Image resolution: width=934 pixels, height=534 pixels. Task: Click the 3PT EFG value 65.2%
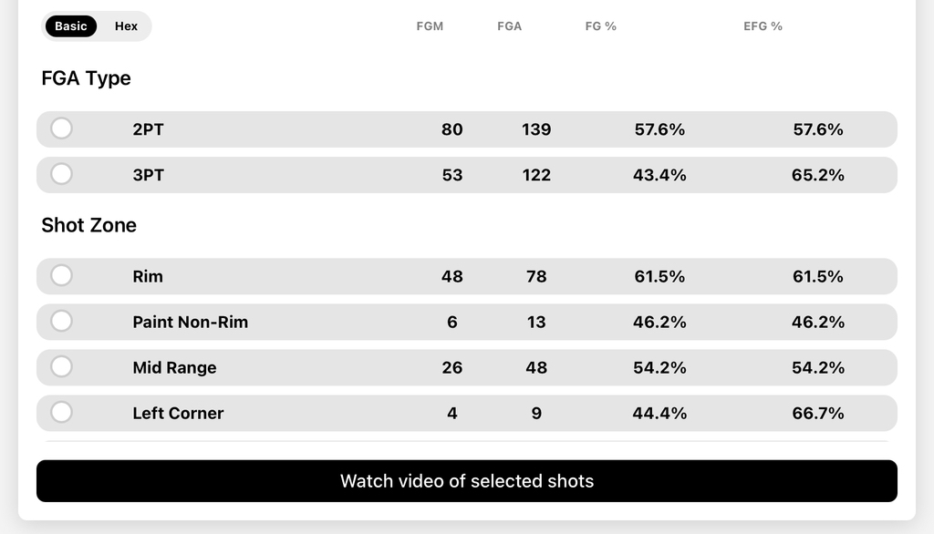pos(817,175)
